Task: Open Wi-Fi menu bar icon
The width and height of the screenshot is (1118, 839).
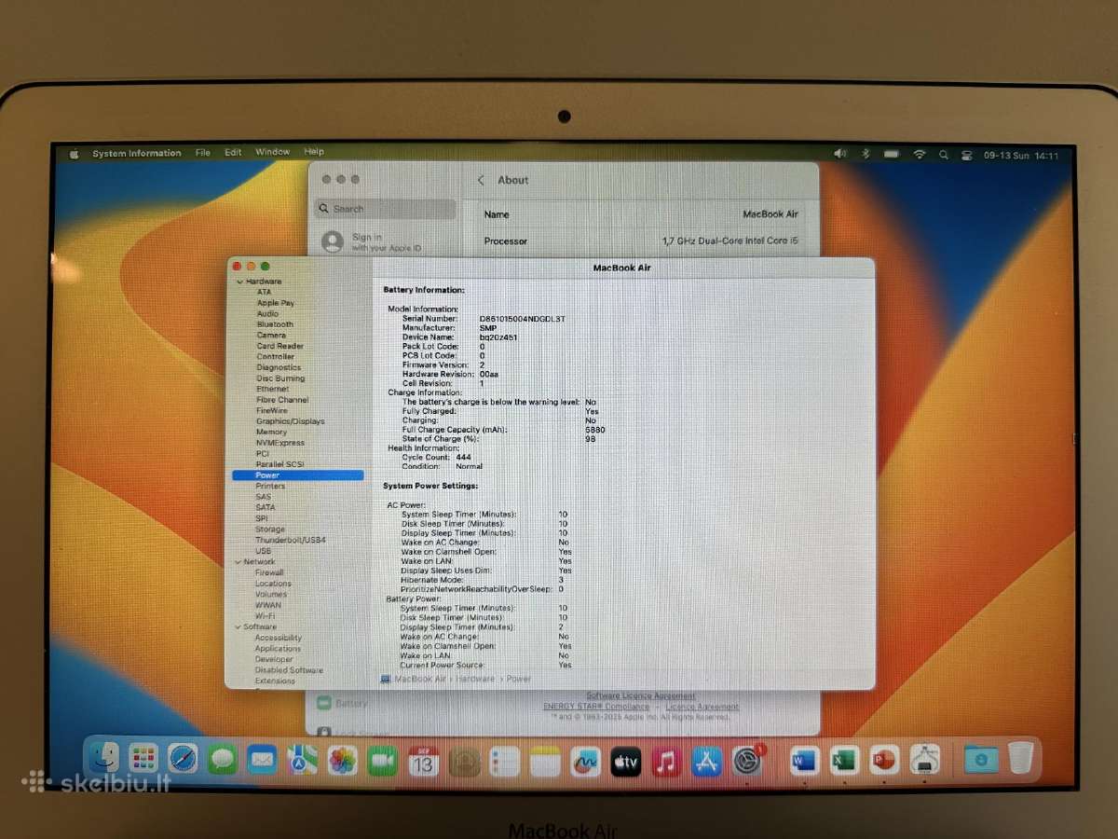Action: (x=920, y=155)
